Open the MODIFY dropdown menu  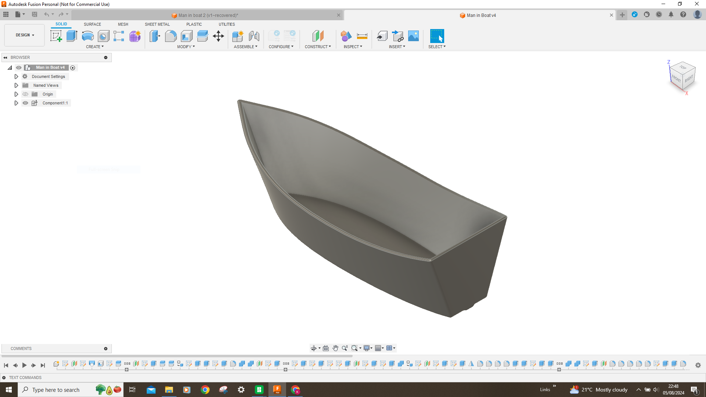(x=186, y=47)
